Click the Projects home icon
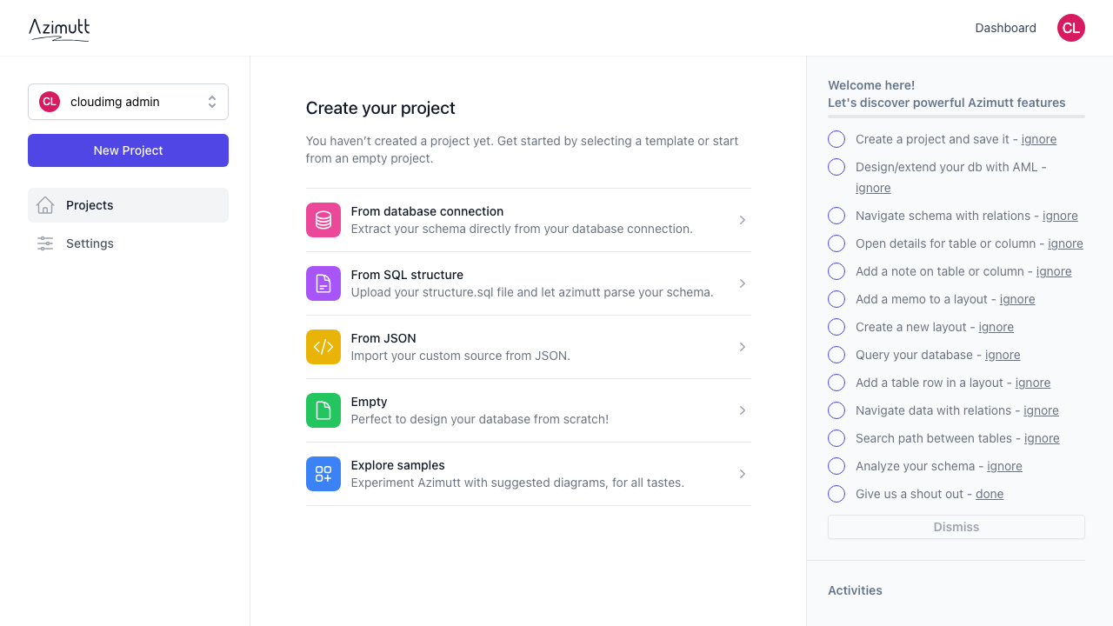 [x=45, y=205]
